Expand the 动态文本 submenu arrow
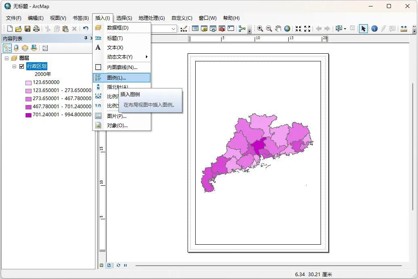Screen dimensions: 418x279 [146, 57]
